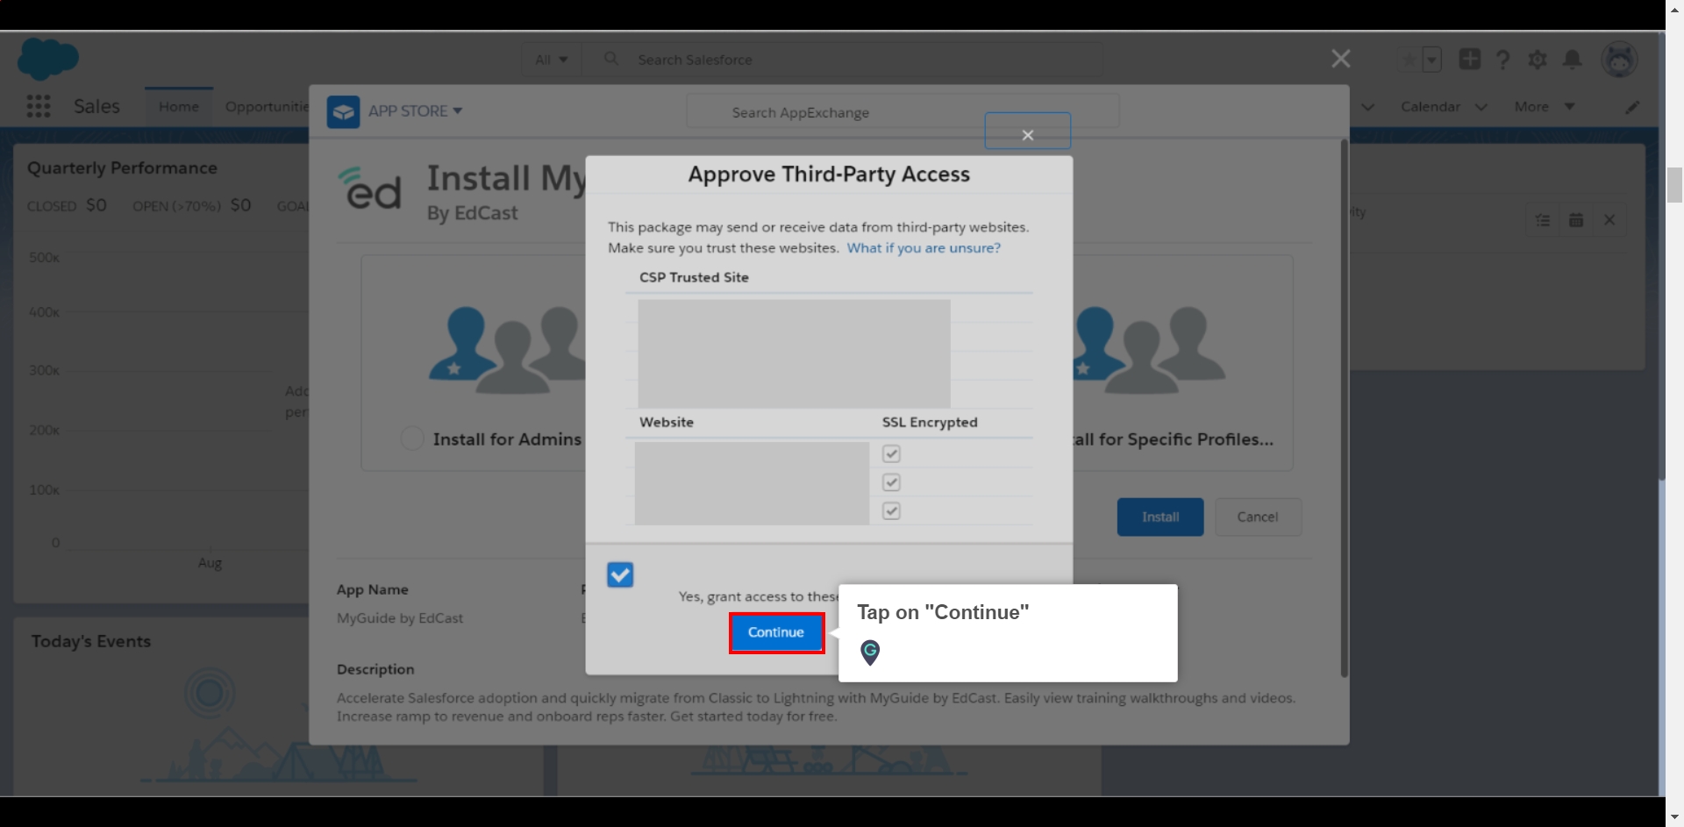Click the install page vertical scrollbar

(x=1344, y=408)
